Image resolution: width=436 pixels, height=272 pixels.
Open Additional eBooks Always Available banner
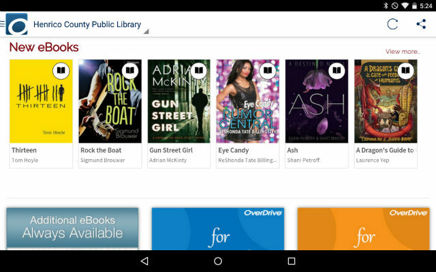(73, 228)
